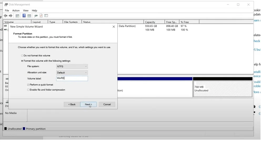Image resolution: width=261 pixels, height=142 pixels.
Task: Close the New Simple Volume Wizard dialog
Action: (114, 27)
